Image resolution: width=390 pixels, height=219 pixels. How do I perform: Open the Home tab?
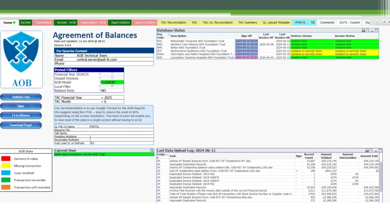pyautogui.click(x=9, y=22)
